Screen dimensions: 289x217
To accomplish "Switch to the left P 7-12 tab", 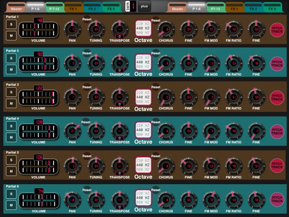I will tap(54, 7).
